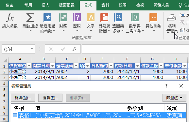Open 最近用過的函數 recently used functions
189x122 pixels.
point(47,18)
